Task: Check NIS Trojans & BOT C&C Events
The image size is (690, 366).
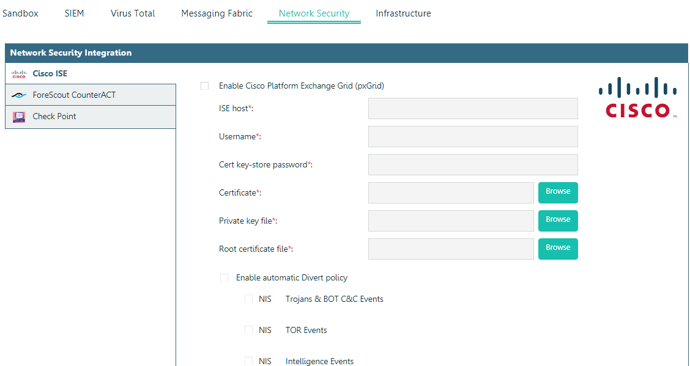Action: (249, 299)
